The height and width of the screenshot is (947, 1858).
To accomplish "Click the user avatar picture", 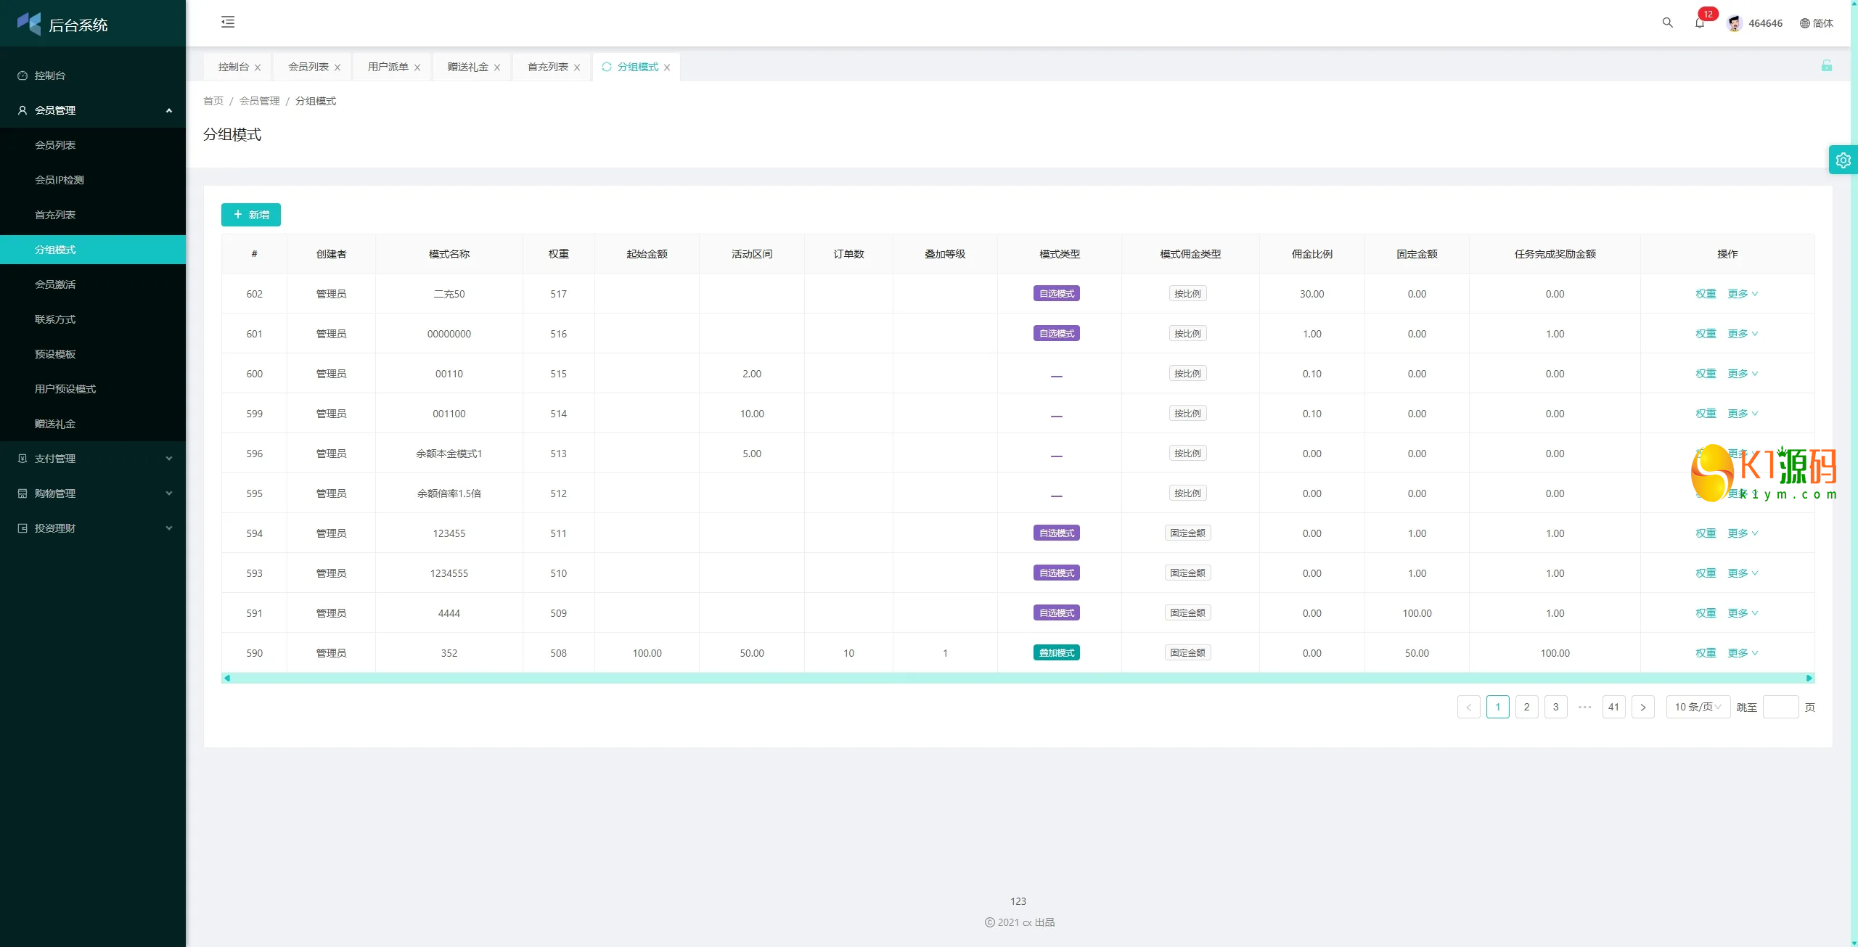I will pos(1735,23).
